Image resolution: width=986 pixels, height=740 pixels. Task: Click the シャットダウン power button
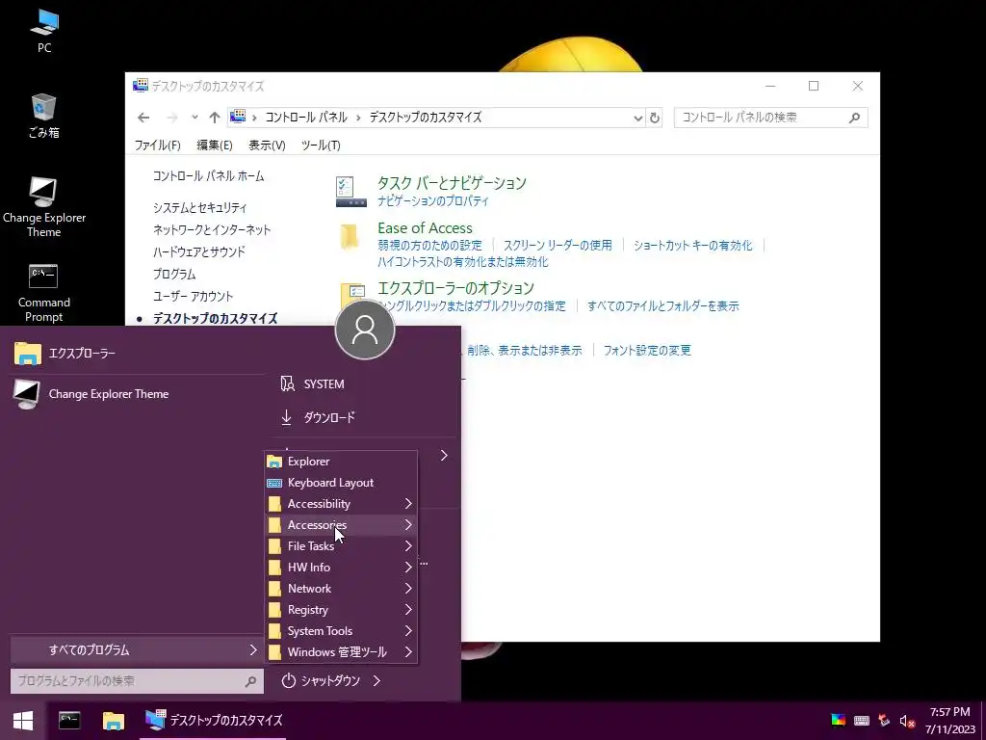tap(322, 681)
